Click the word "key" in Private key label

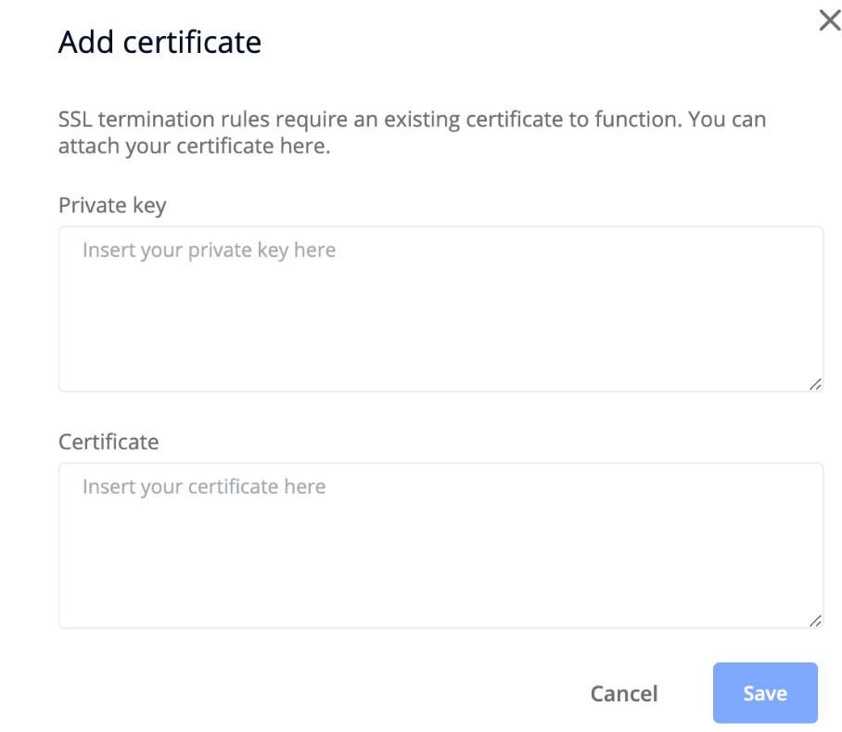149,205
